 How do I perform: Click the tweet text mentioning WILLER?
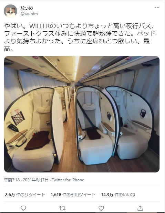80,37
